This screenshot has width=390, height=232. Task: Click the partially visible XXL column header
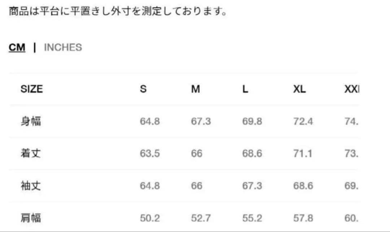(352, 89)
